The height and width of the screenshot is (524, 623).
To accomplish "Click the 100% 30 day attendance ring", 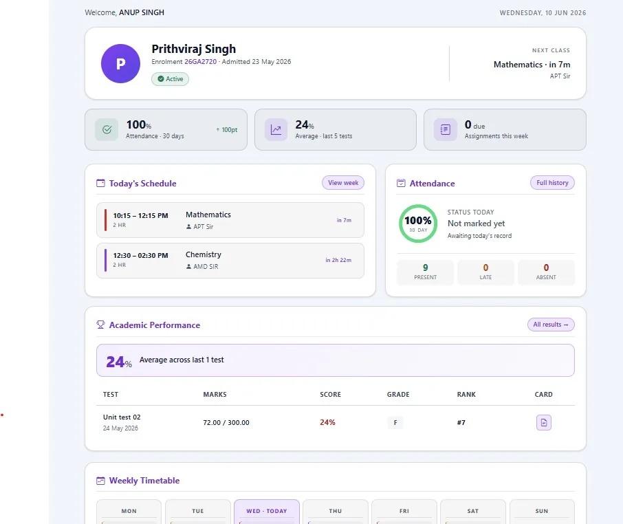I will coord(418,223).
